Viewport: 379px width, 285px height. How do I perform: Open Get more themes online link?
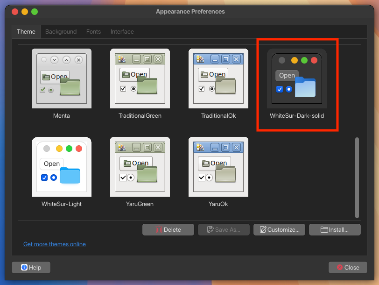click(x=55, y=244)
